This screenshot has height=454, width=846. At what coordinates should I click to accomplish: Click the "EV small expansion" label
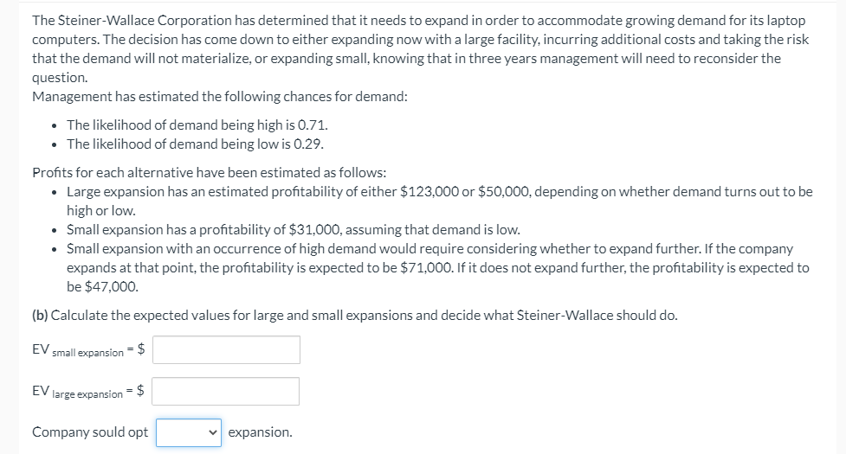(78, 351)
